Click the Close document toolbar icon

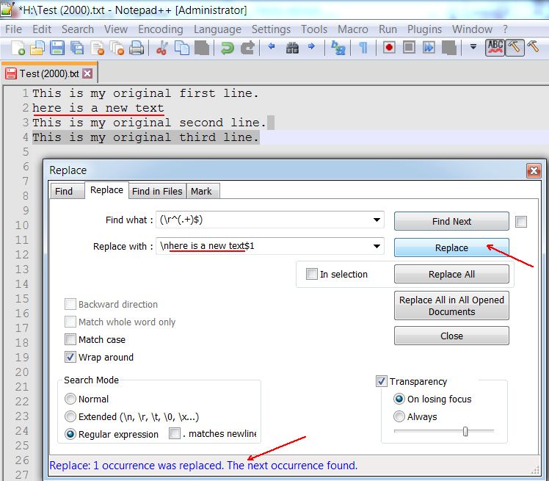(x=97, y=48)
